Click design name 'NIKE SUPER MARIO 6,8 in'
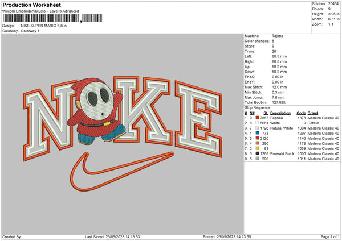The height and width of the screenshot is (241, 342). [x=44, y=26]
